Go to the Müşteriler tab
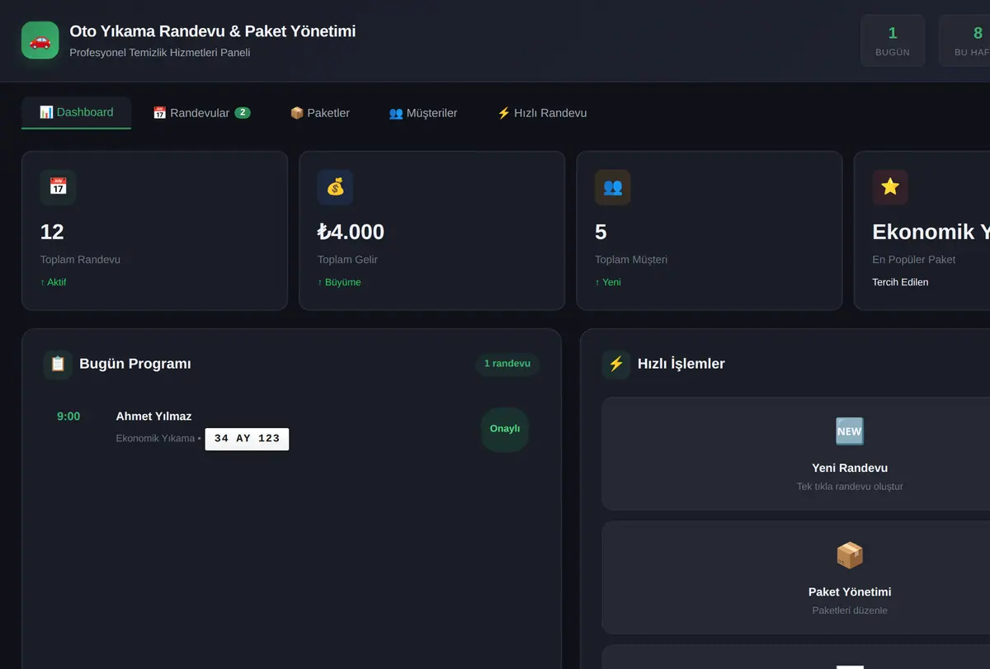The width and height of the screenshot is (990, 669). [x=423, y=113]
